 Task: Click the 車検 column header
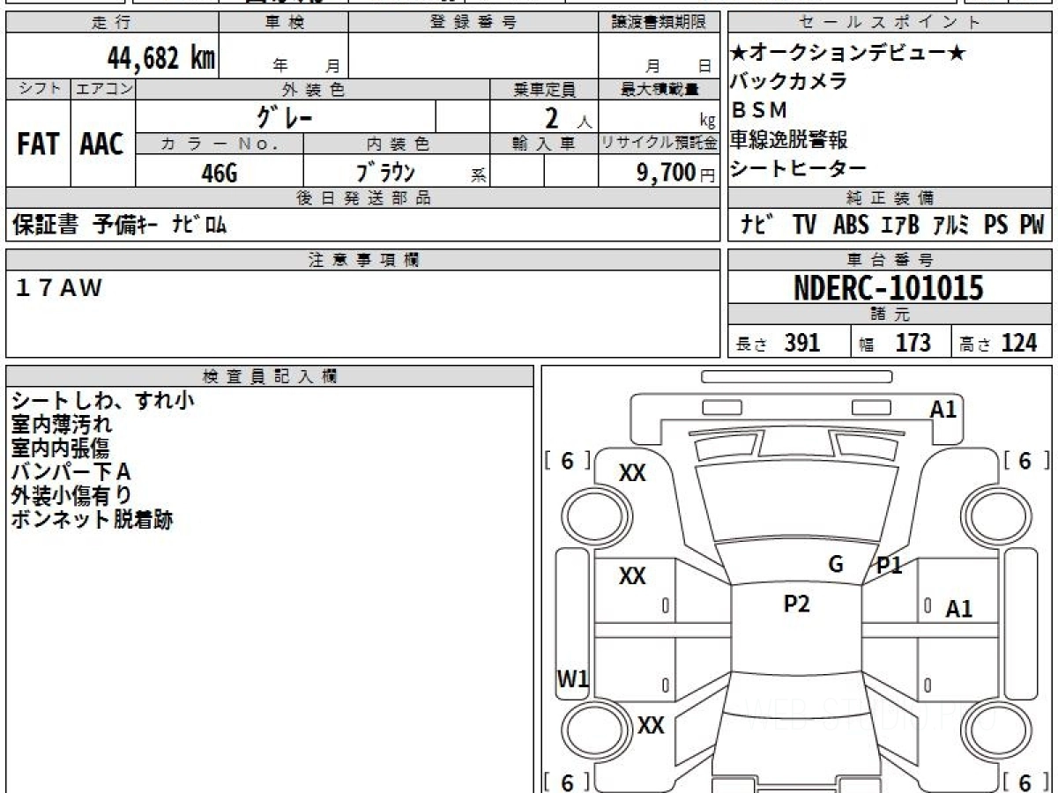pyautogui.click(x=284, y=22)
